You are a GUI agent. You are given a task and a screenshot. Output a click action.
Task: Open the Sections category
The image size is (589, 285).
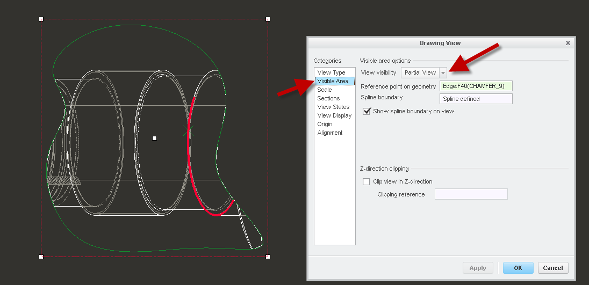[x=328, y=98]
